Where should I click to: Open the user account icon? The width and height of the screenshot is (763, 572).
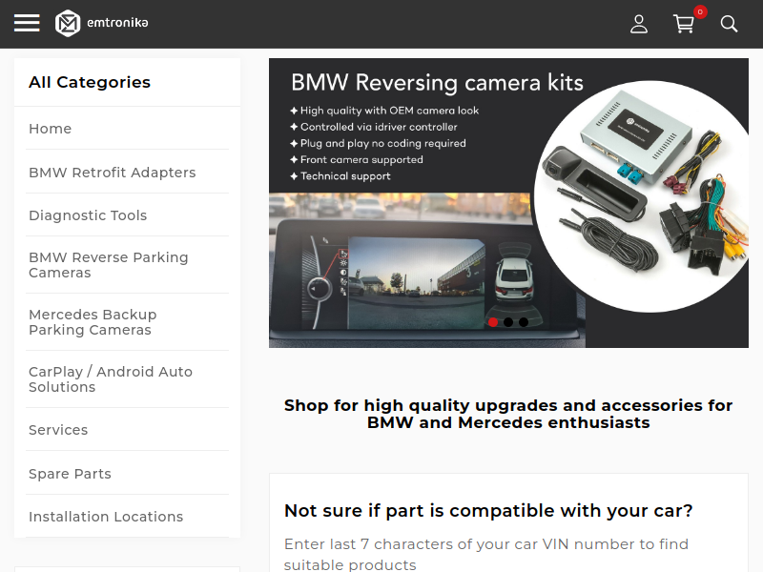[639, 24]
